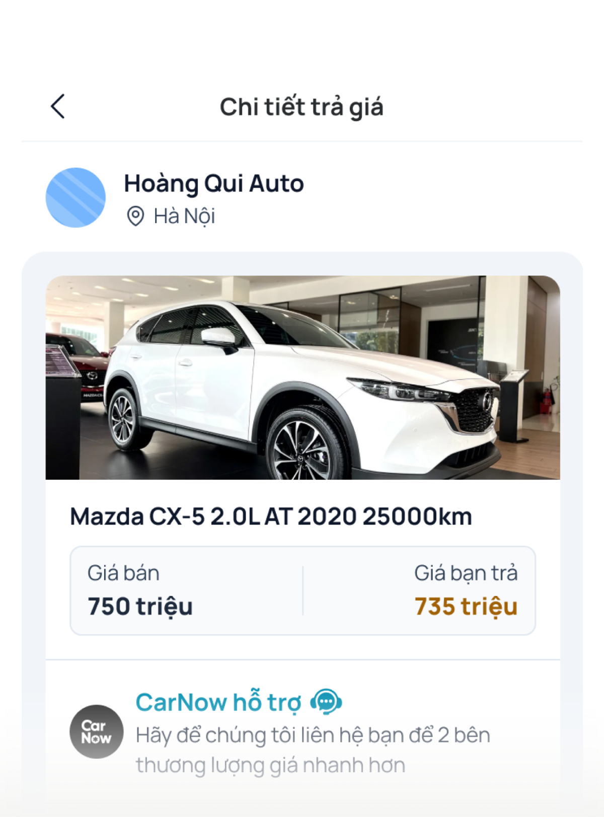Click the CarNow round logo icon
The width and height of the screenshot is (604, 817).
point(96,731)
